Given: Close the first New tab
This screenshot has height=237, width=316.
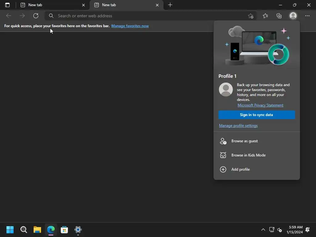Looking at the screenshot, I should point(83,5).
